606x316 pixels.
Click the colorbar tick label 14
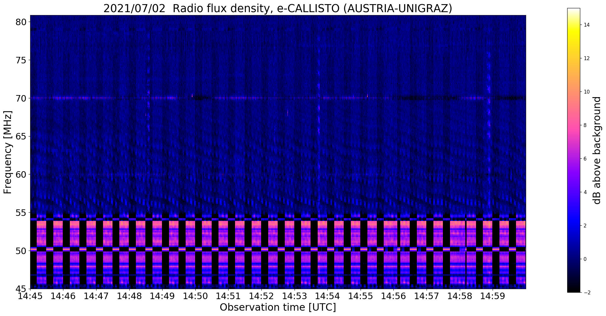click(x=586, y=25)
